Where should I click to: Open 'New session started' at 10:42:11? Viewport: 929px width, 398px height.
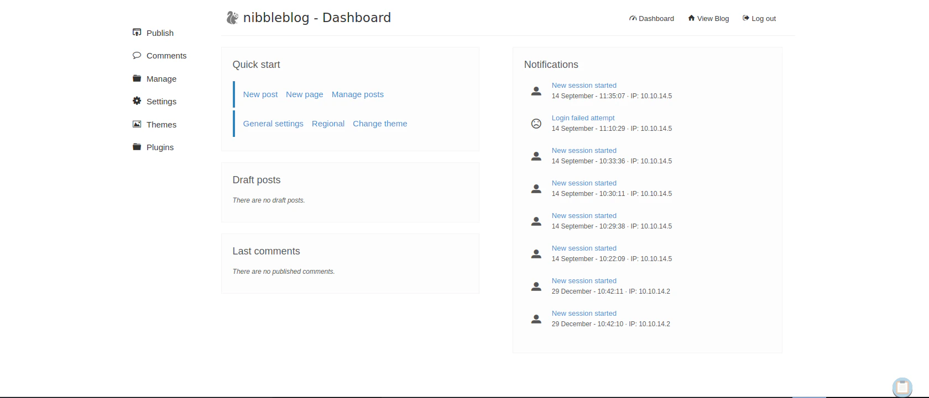click(x=584, y=281)
